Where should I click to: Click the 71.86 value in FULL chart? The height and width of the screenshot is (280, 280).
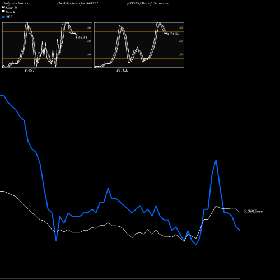pos(175,34)
